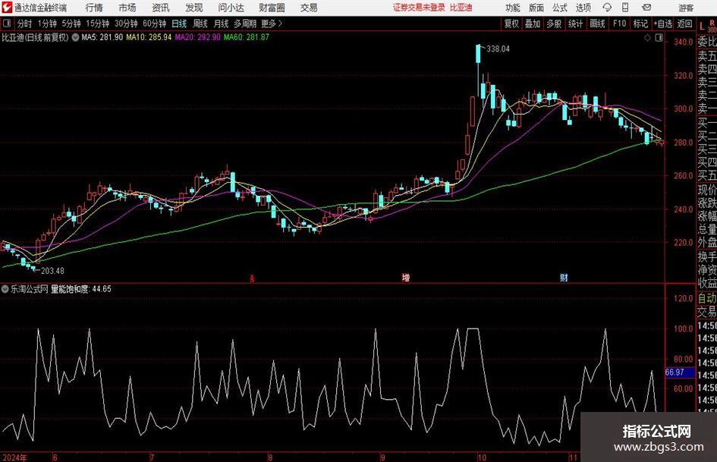Open the 公式 menu

tap(560, 8)
